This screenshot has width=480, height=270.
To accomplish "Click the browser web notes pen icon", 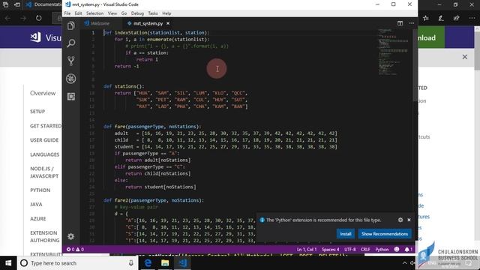I will (441, 18).
